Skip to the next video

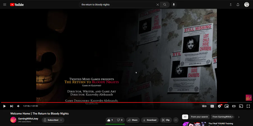tap(12, 106)
